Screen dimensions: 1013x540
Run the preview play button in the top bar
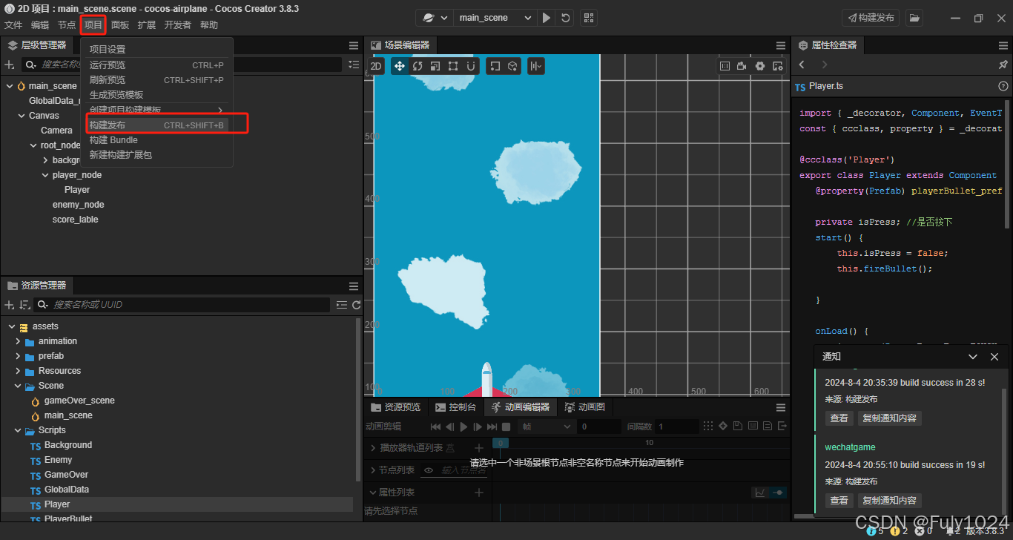pyautogui.click(x=547, y=18)
